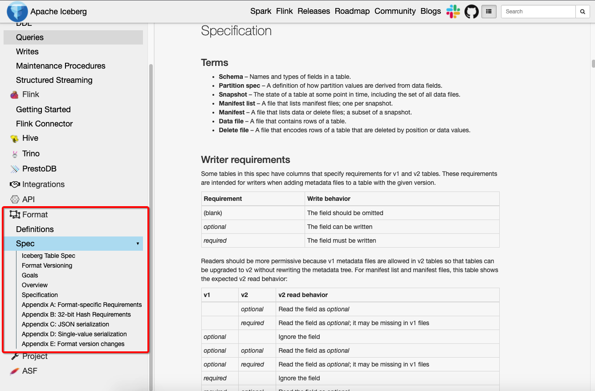Screen dimensions: 595x391
Task: Open Writes in the sidebar
Action: pyautogui.click(x=27, y=52)
